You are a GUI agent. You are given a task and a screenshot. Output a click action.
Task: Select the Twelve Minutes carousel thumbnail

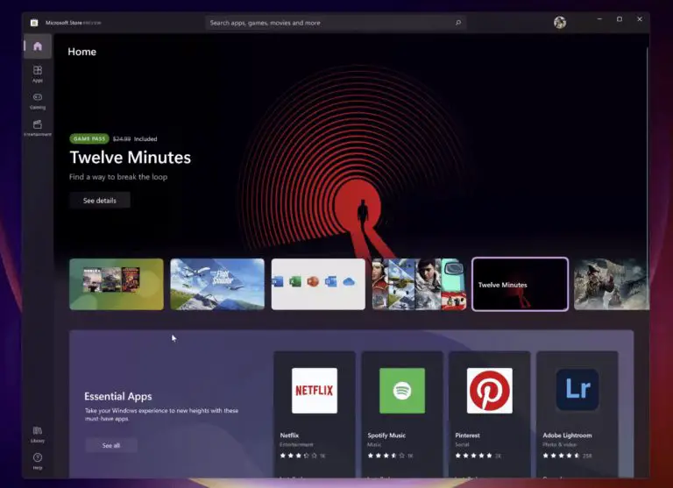[x=520, y=284]
